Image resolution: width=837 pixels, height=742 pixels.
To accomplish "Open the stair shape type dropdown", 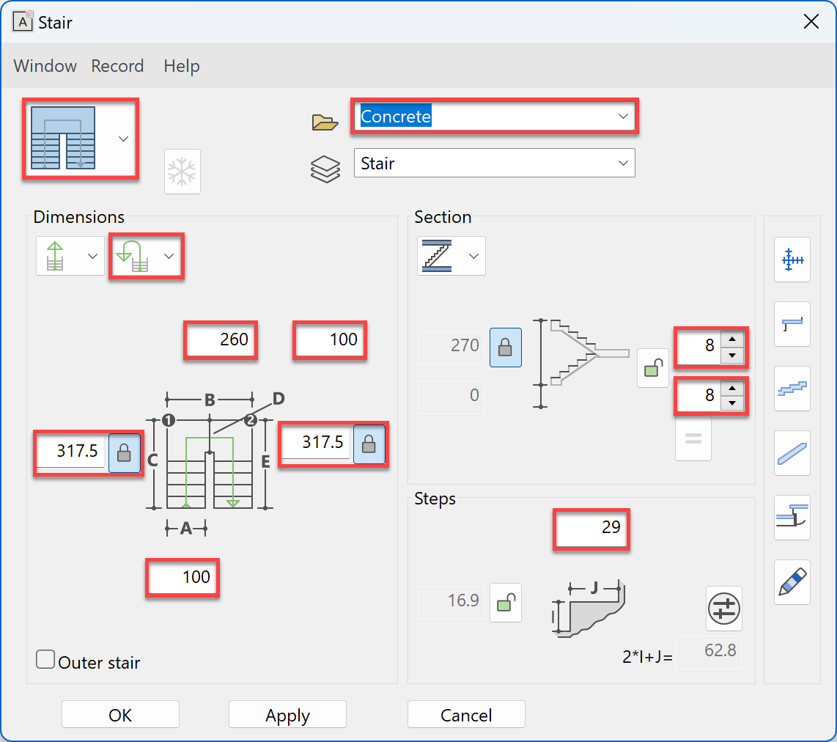I will 123,139.
